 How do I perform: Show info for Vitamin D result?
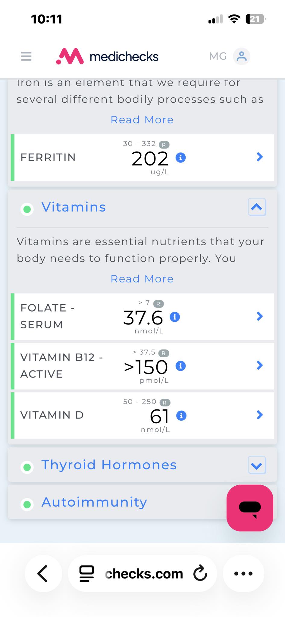[x=181, y=415]
